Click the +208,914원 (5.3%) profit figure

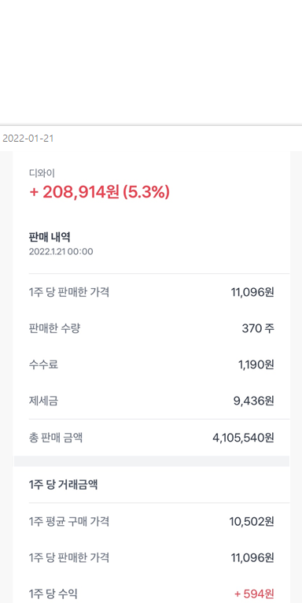(x=99, y=192)
